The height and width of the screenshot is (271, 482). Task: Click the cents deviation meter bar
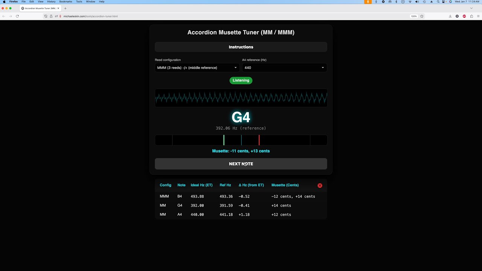tap(241, 140)
